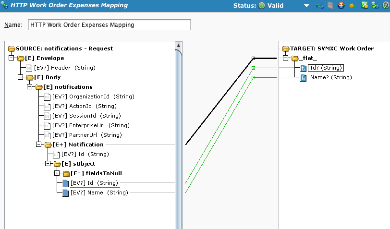The width and height of the screenshot is (390, 229).
Task: Click the blue-green validate icon in header
Action: [x=375, y=6]
